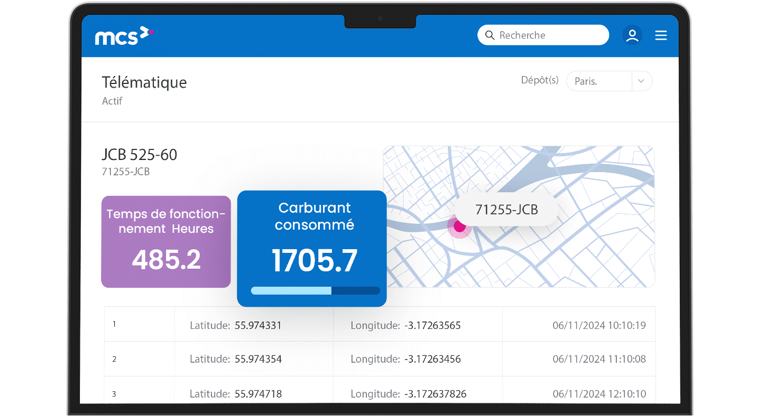
Task: Click Latitude 55.974718 cell
Action: [x=254, y=390]
